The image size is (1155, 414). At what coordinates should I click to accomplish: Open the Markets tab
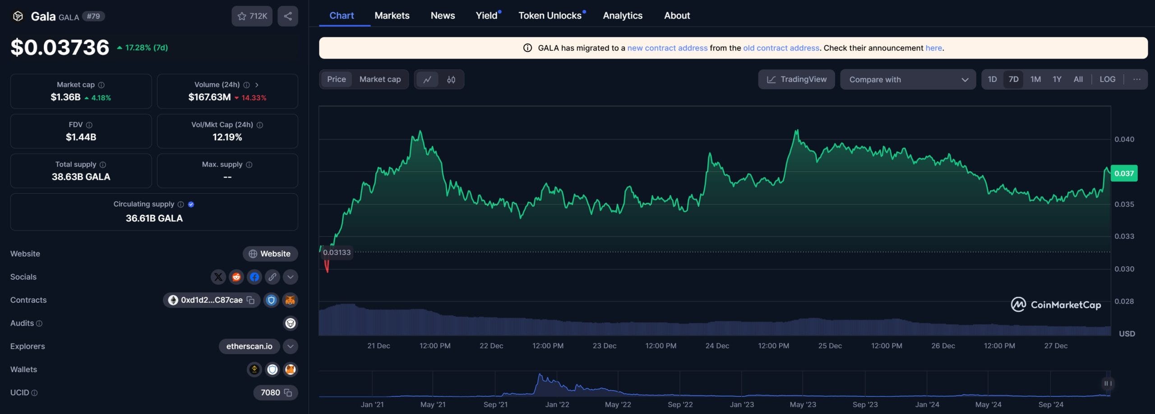tap(392, 15)
